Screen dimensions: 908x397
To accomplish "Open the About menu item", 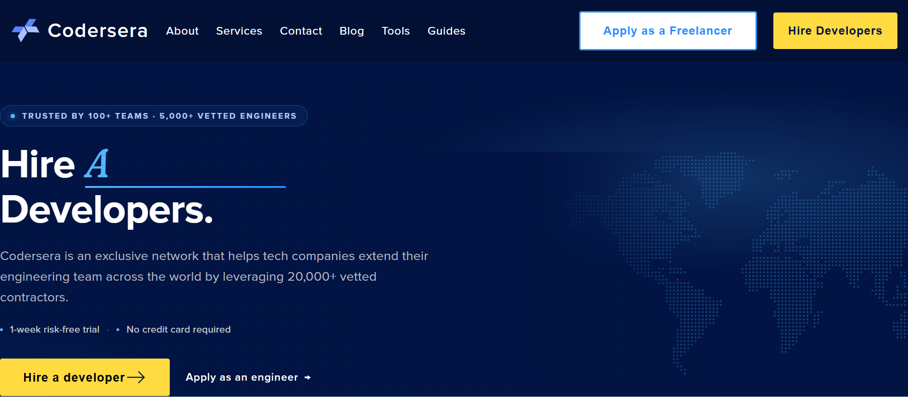I will tap(182, 31).
